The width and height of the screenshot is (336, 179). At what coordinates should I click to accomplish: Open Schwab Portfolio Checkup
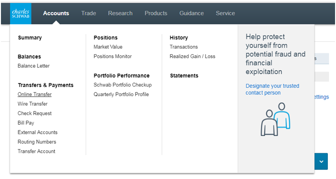(x=123, y=85)
